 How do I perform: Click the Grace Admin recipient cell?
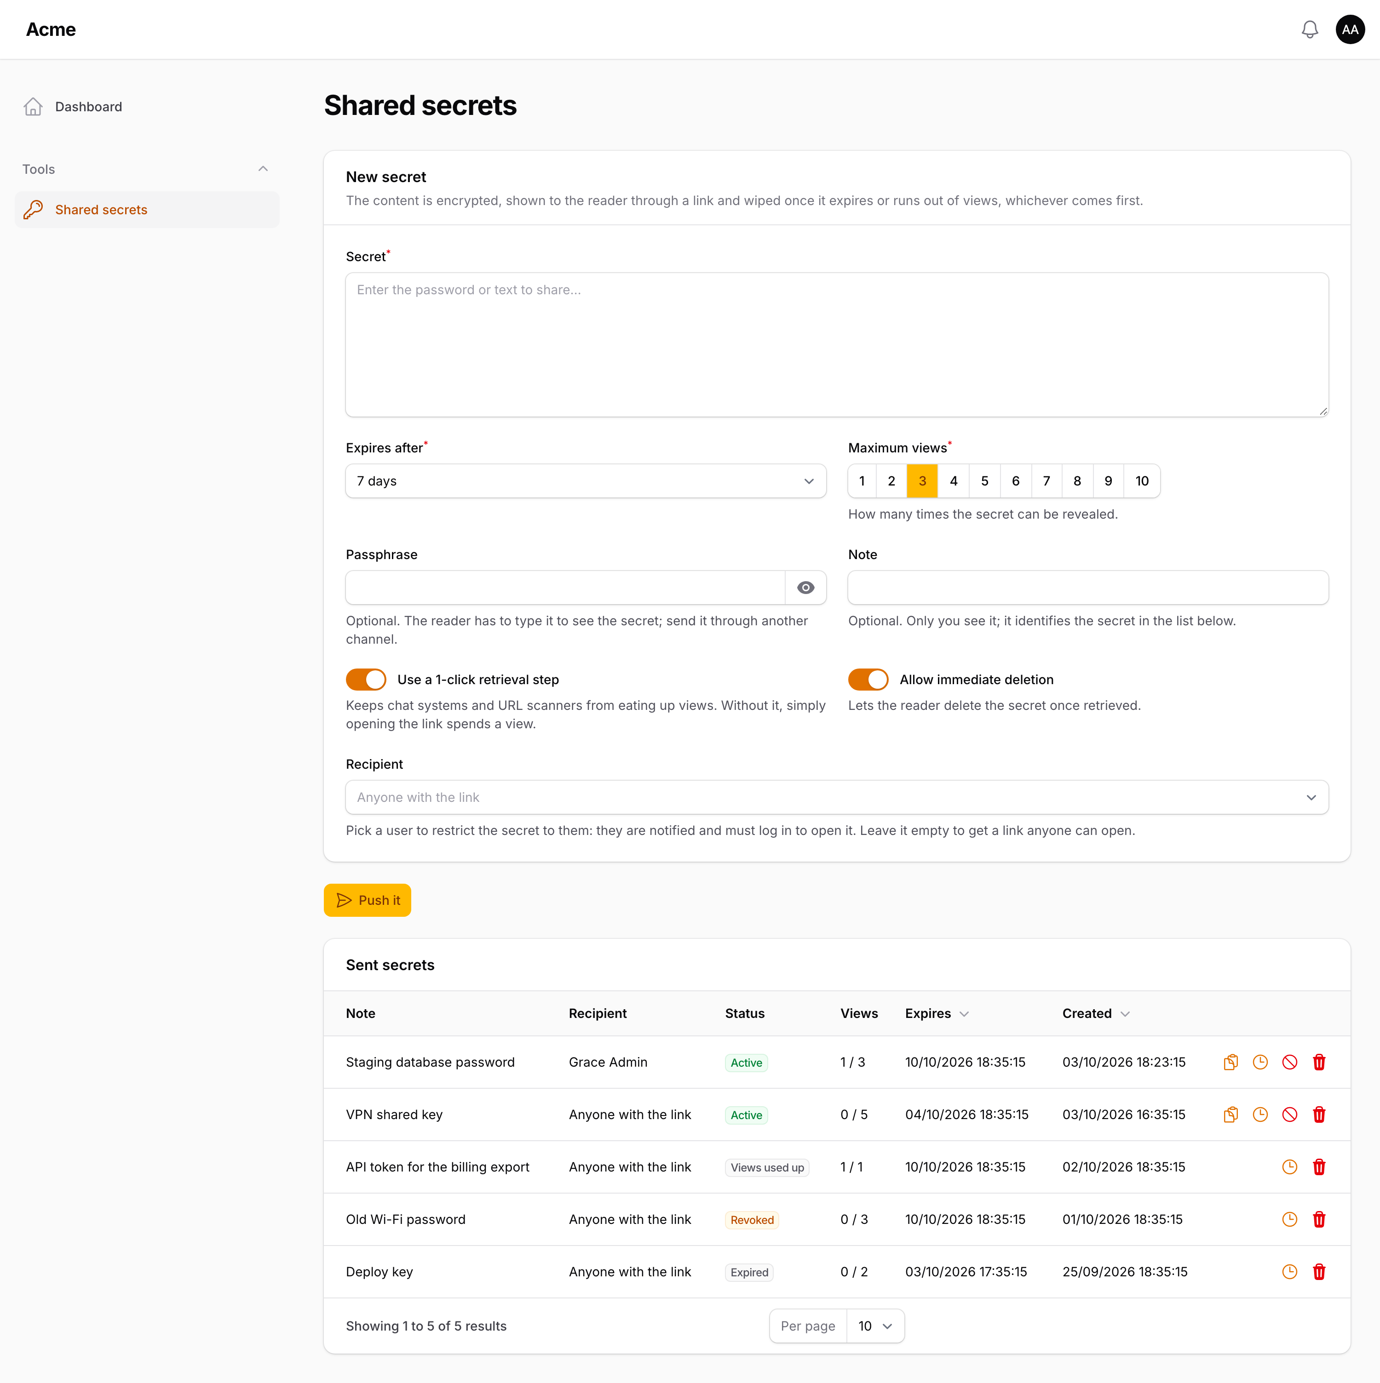pyautogui.click(x=608, y=1062)
